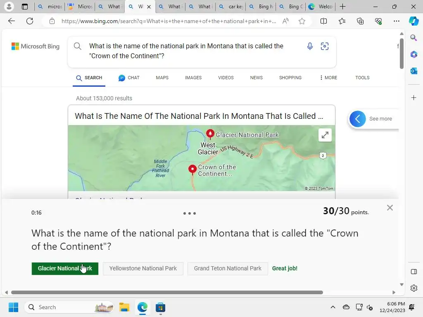Refresh the page with the reload icon

pyautogui.click(x=30, y=21)
